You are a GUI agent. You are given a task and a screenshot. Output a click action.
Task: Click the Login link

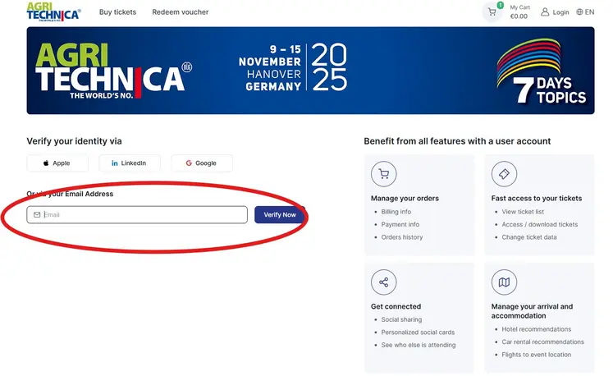pyautogui.click(x=560, y=12)
